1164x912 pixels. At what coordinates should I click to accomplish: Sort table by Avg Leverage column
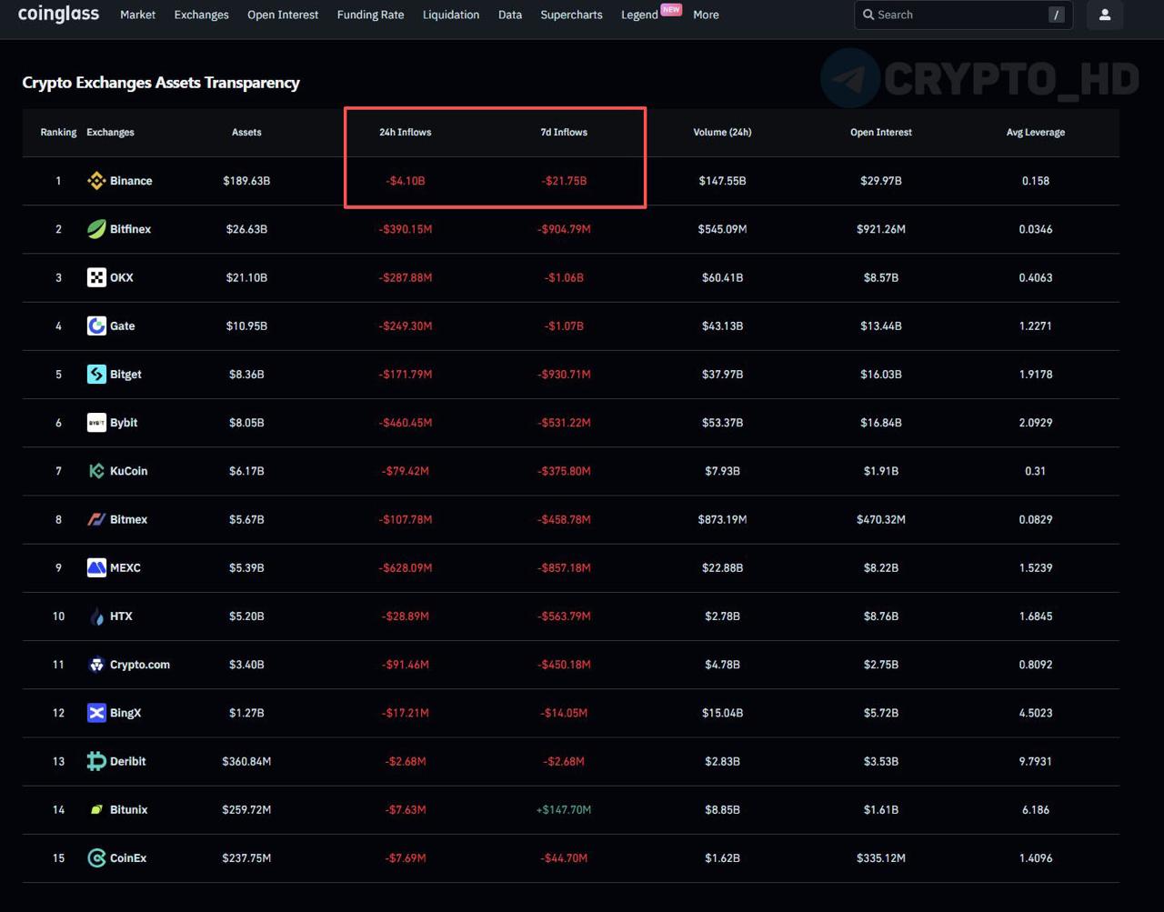pyautogui.click(x=1035, y=132)
